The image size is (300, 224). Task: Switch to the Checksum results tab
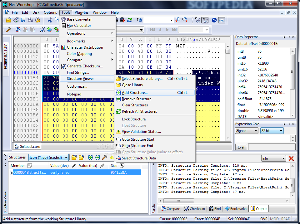click(195, 209)
